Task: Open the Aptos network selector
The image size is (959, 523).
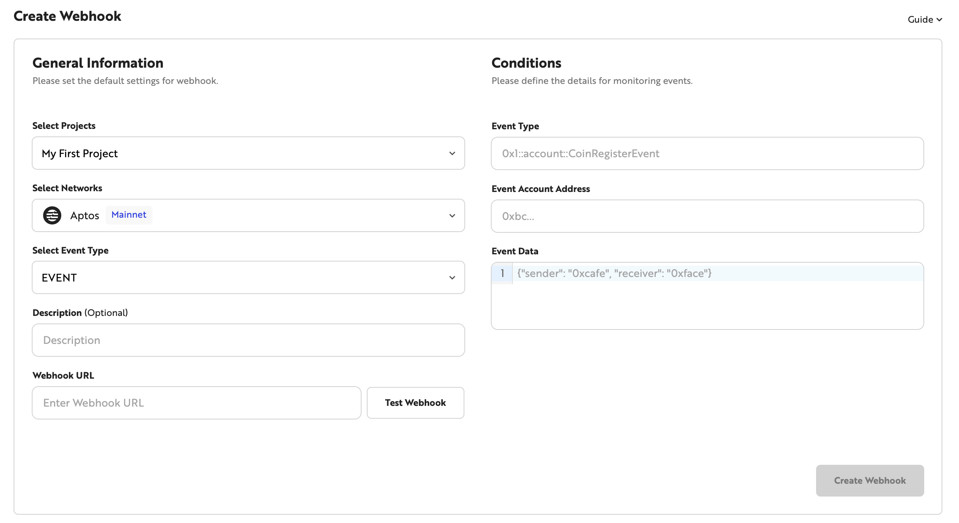Action: click(x=248, y=215)
